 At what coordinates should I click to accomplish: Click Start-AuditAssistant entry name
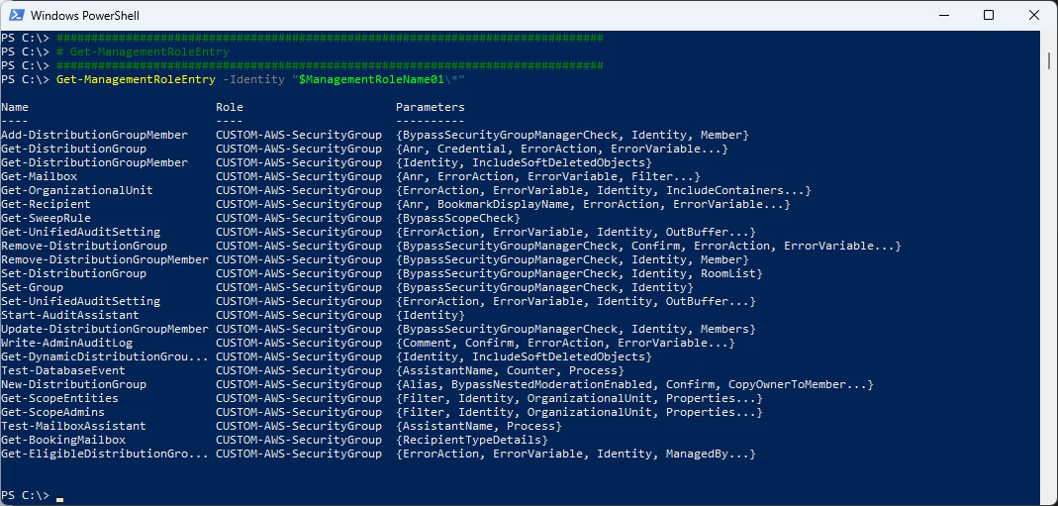click(x=70, y=315)
